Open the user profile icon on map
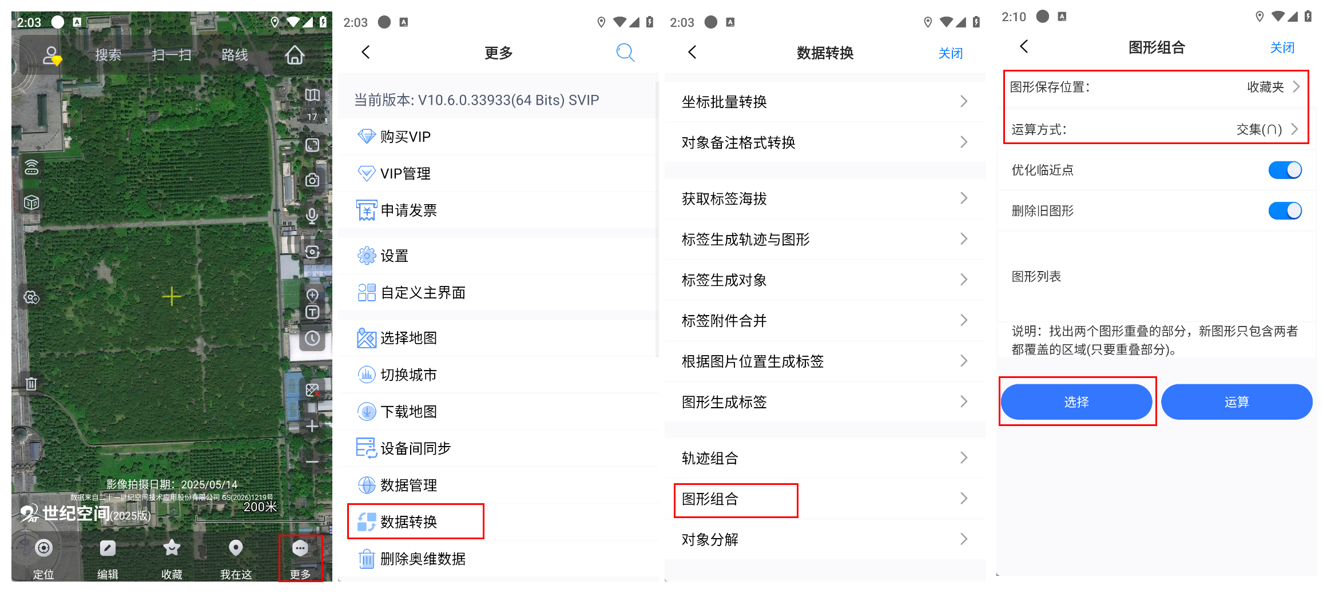The height and width of the screenshot is (593, 1323). pos(51,55)
